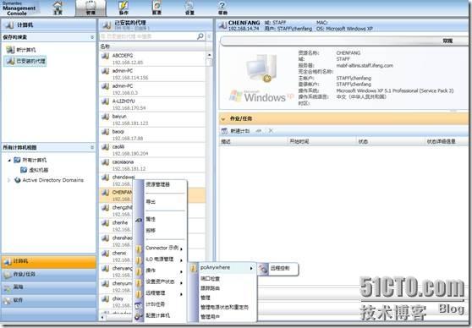Open the 设置 settings icon in top toolbar
Screen dimensions: 472x328
pyautogui.click(x=189, y=8)
